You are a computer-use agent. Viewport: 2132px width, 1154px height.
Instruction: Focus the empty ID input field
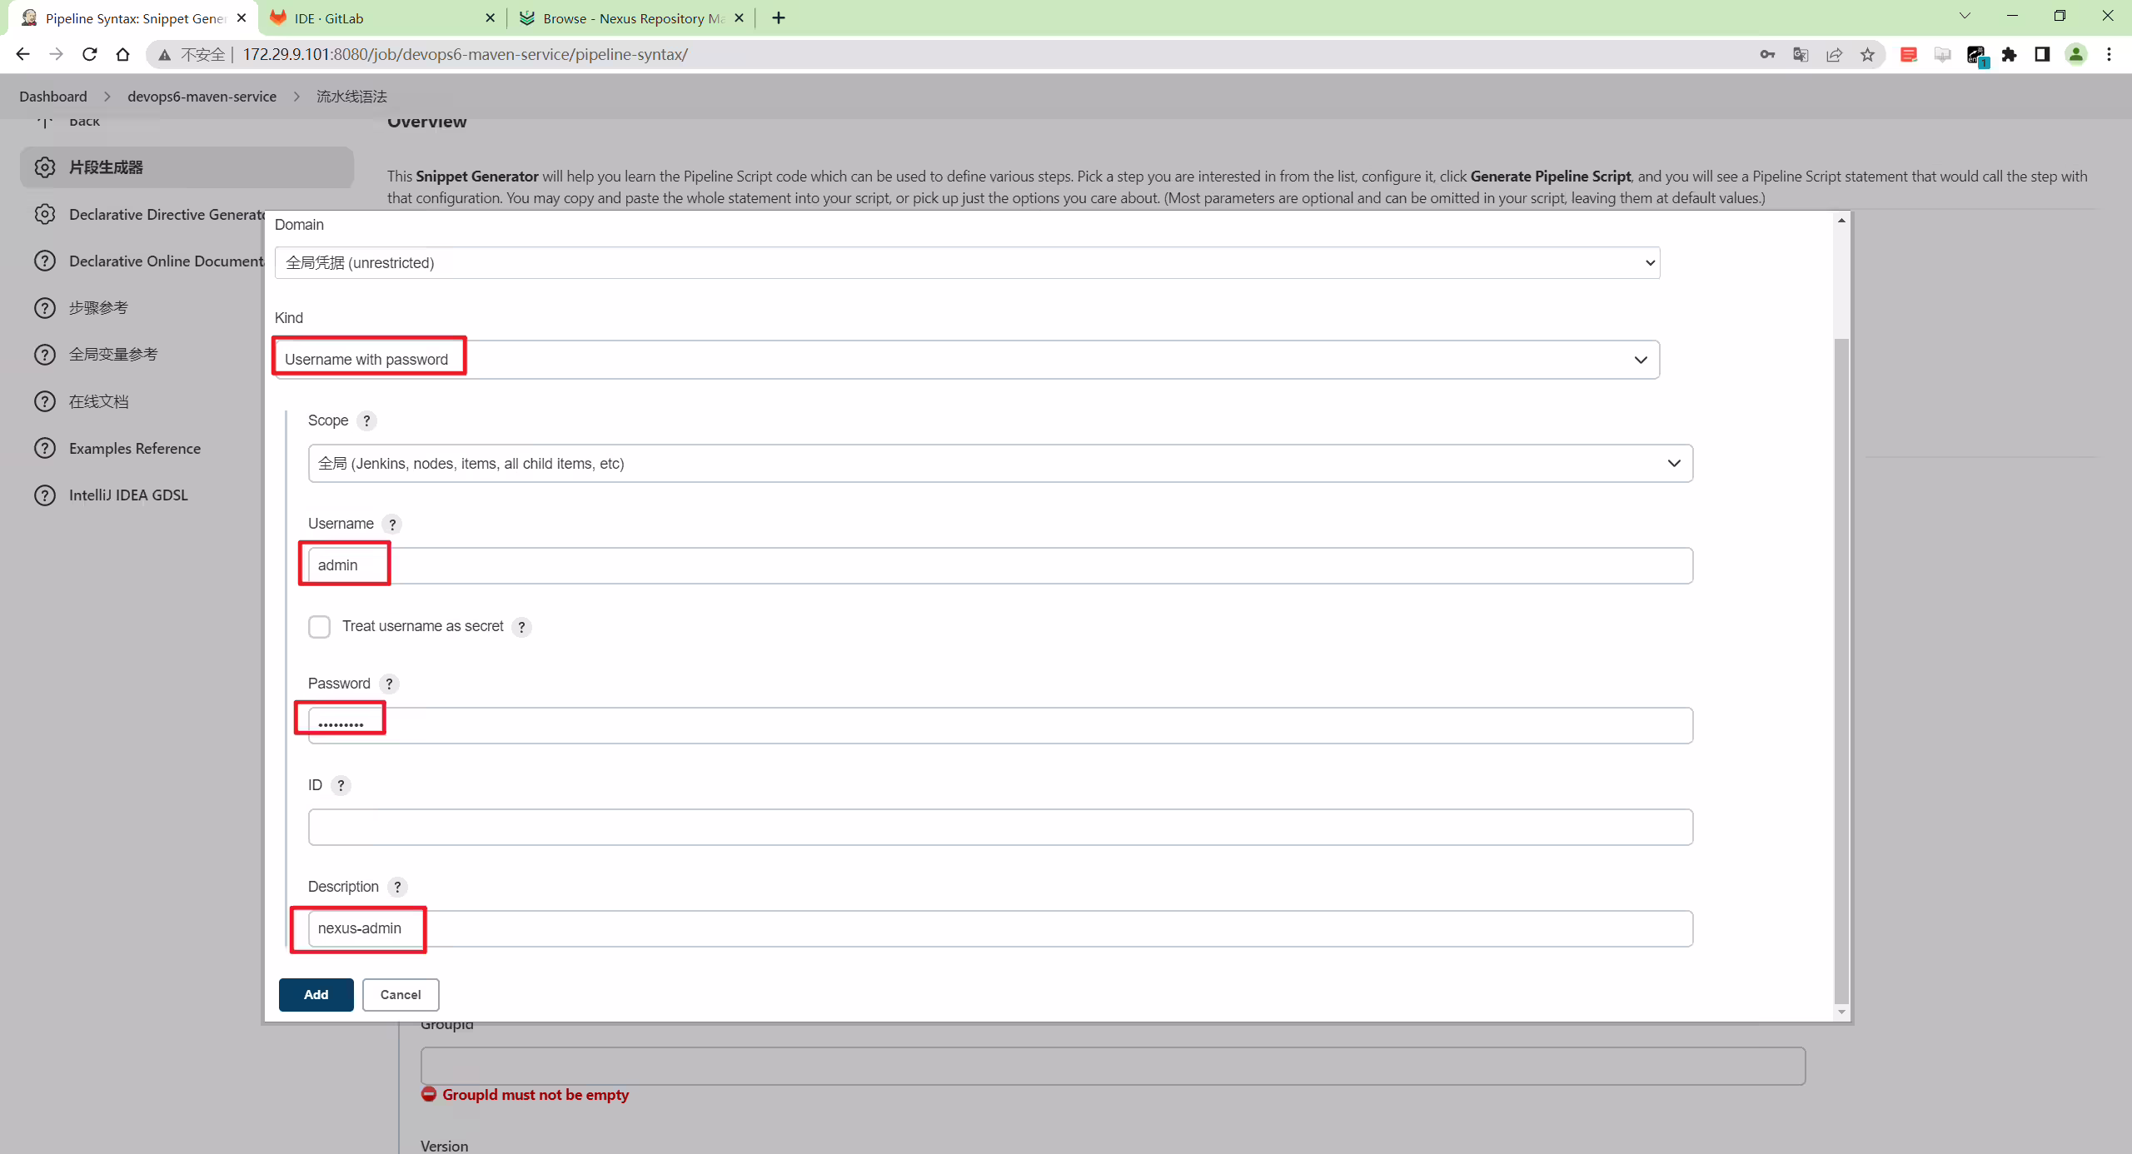point(1000,828)
